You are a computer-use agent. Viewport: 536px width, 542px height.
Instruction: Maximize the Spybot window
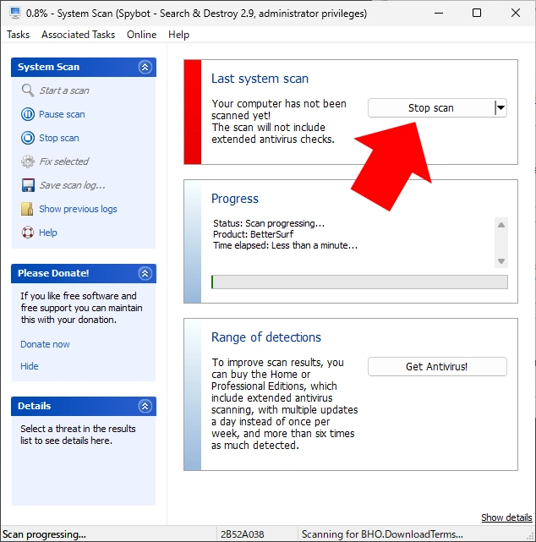pyautogui.click(x=477, y=14)
